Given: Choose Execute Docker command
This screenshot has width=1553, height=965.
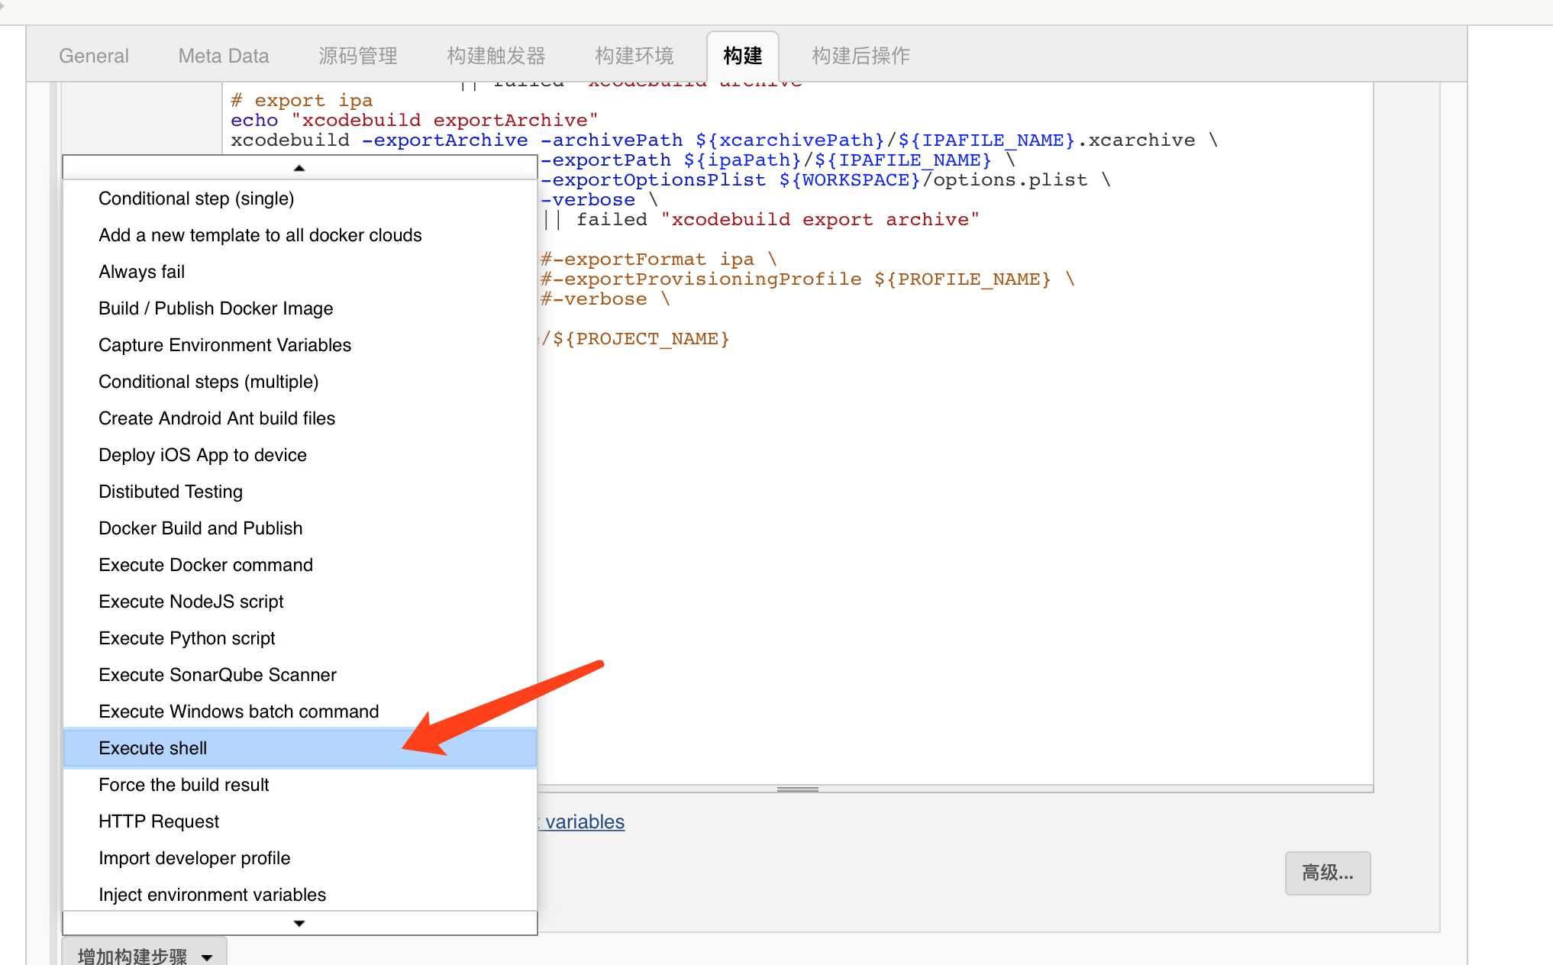Looking at the screenshot, I should (x=300, y=565).
